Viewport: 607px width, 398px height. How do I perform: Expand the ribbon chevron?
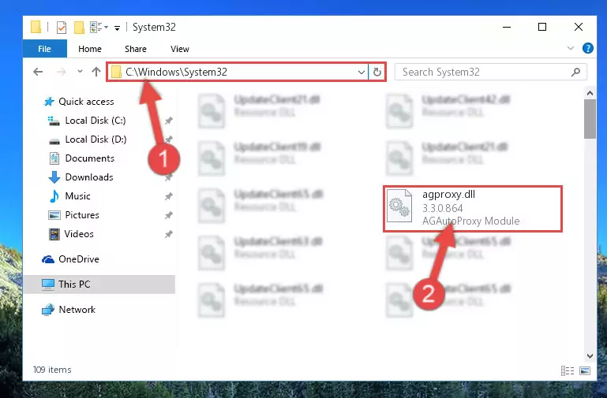click(x=570, y=48)
